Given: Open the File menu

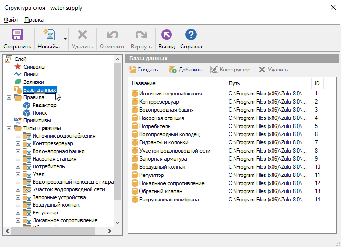Looking at the screenshot, I should pyautogui.click(x=11, y=20).
